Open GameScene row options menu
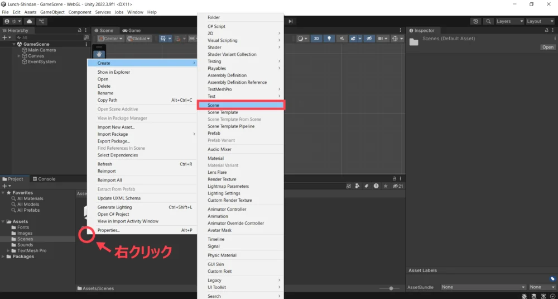Viewport: 558px width, 299px height. (86, 44)
